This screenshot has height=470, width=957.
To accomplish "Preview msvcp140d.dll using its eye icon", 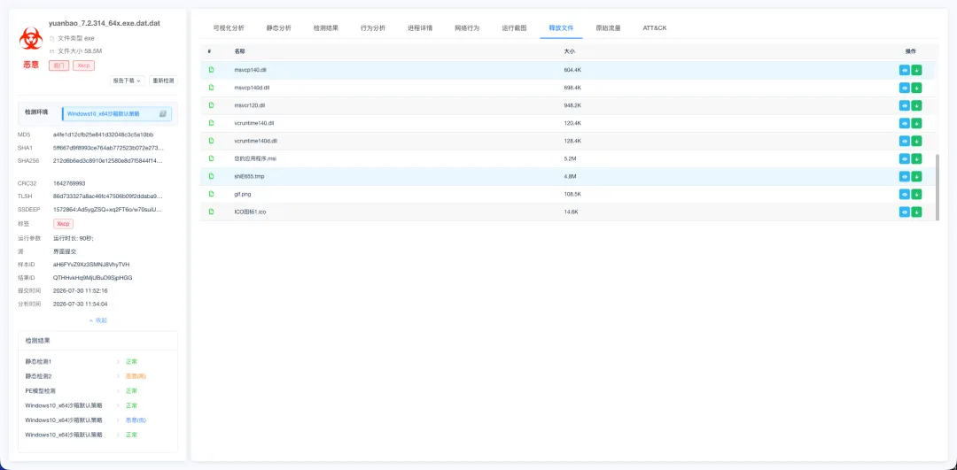I will pos(905,88).
